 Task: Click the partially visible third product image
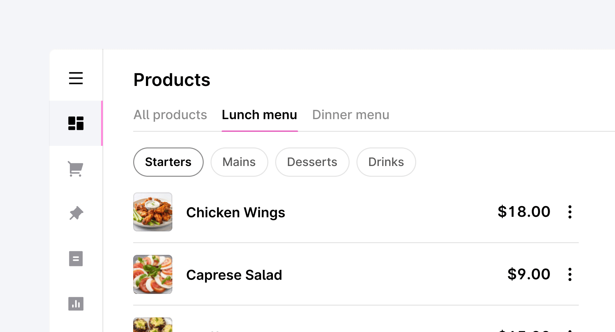click(x=152, y=325)
